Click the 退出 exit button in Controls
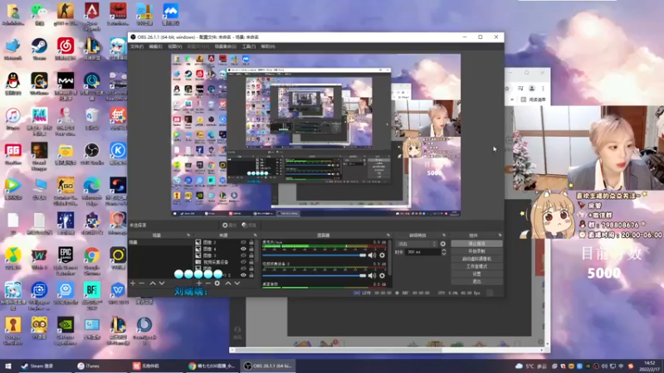 (476, 281)
